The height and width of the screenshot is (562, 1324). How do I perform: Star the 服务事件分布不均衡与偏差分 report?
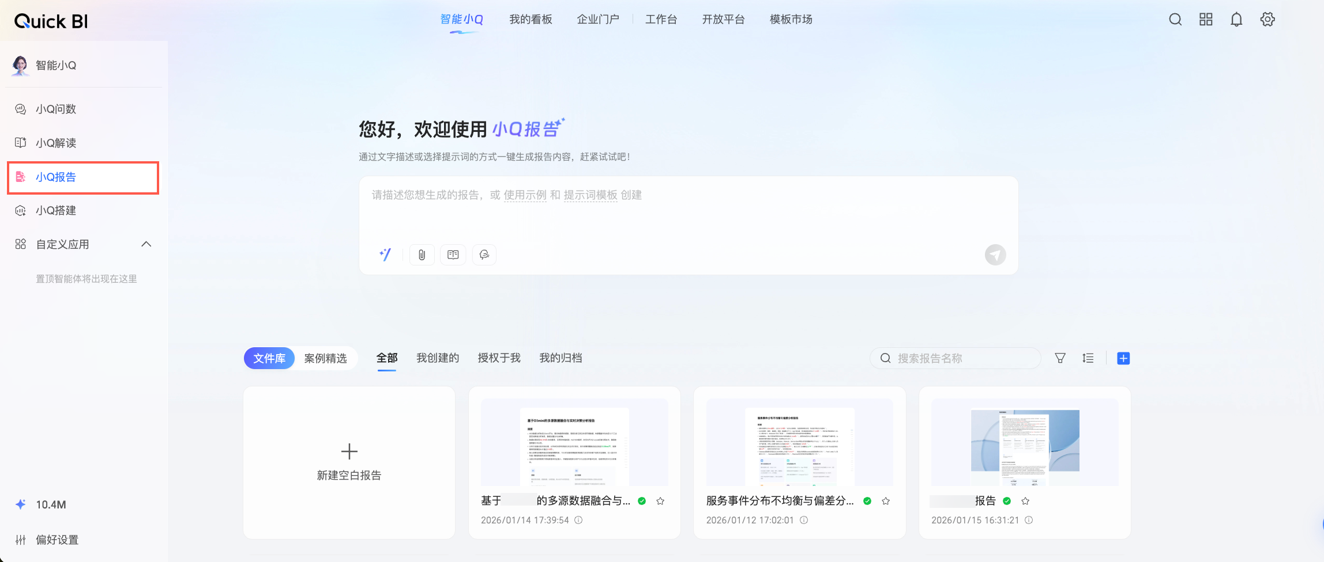click(x=886, y=501)
